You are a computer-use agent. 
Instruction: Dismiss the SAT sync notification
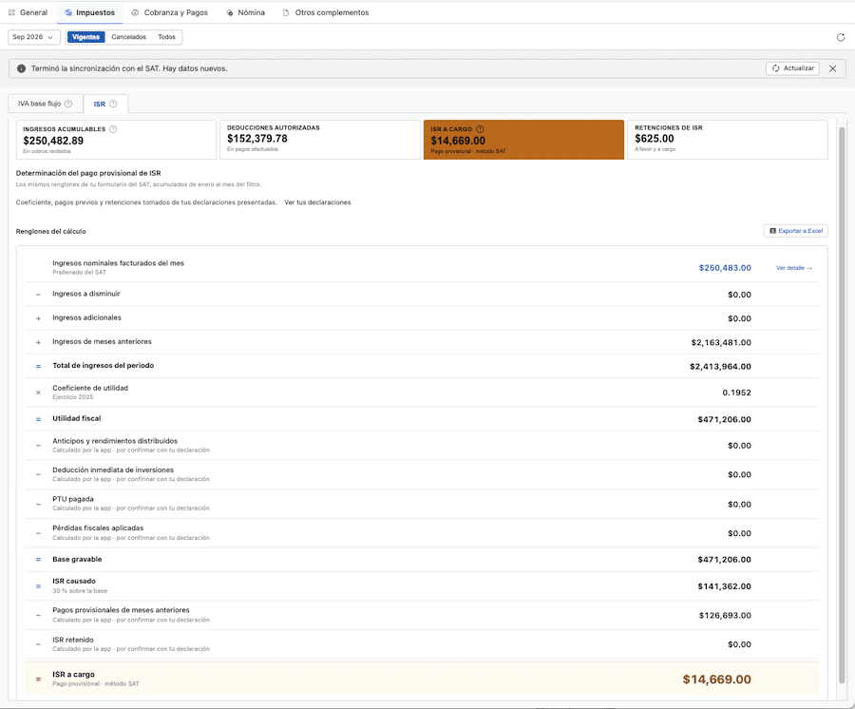coord(832,68)
